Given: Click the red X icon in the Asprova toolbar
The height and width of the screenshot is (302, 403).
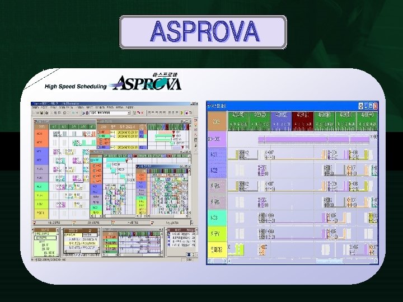Looking at the screenshot, I should pyautogui.click(x=142, y=112).
